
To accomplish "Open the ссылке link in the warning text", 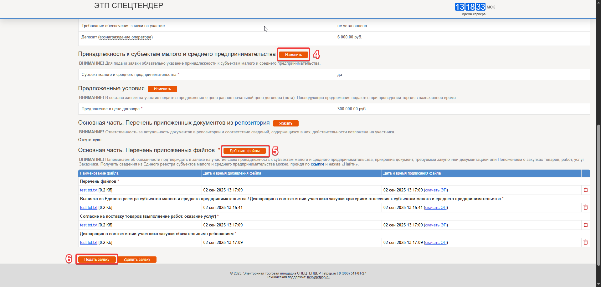I will point(317,164).
